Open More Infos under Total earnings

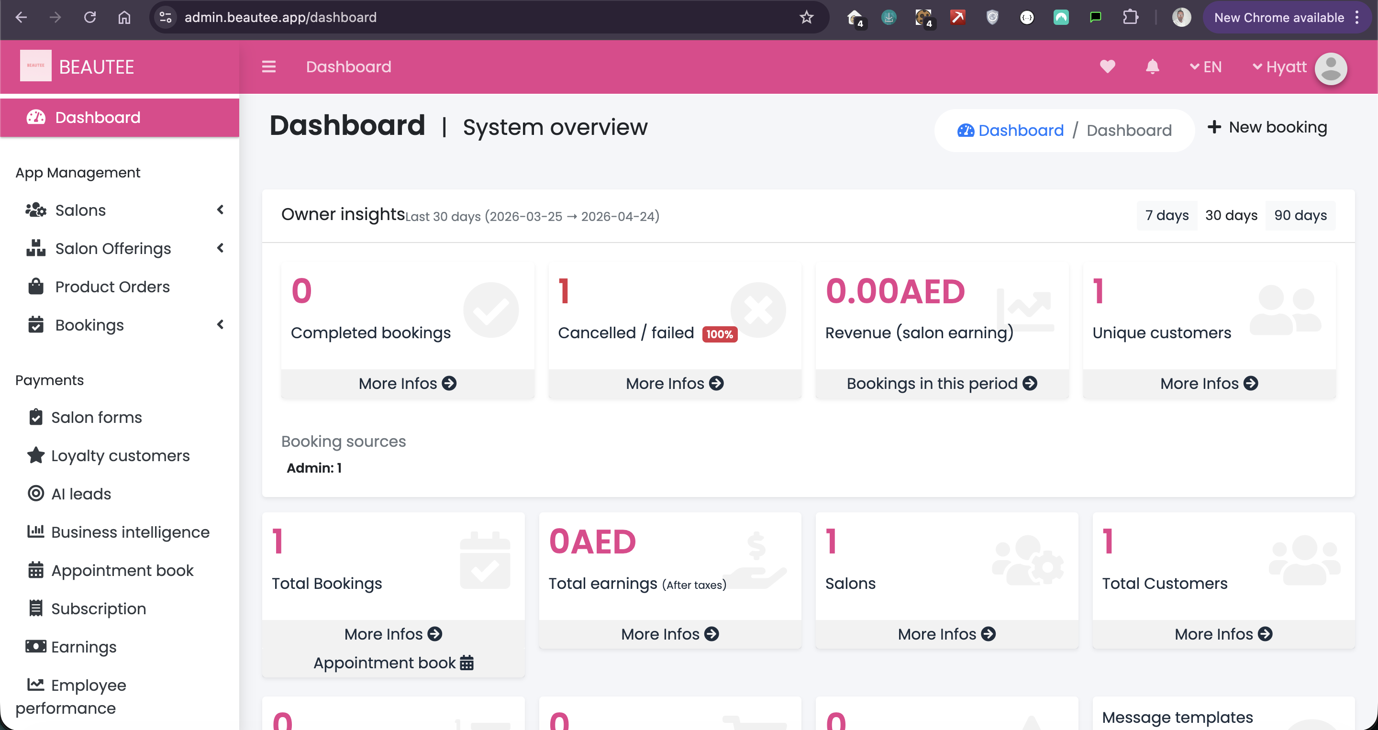(670, 634)
